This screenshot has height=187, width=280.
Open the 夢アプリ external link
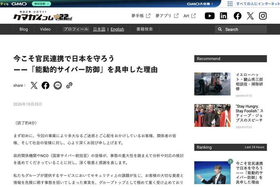[x=167, y=16]
